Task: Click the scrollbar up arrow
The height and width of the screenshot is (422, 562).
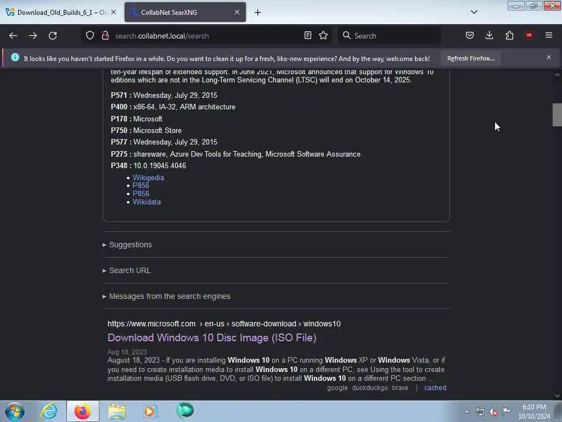Action: tap(557, 75)
